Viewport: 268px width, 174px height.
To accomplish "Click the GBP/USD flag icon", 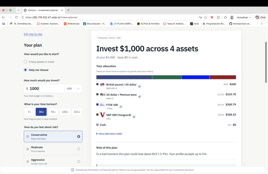I will click(x=102, y=85).
